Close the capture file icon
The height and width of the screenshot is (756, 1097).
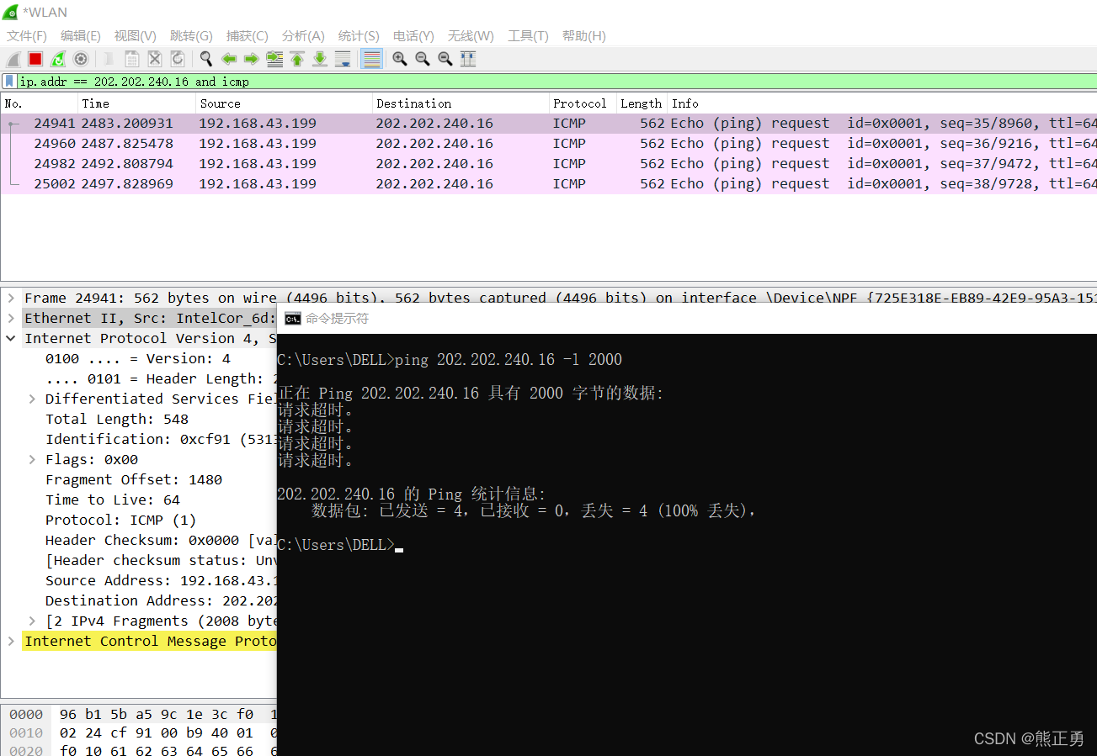[154, 59]
